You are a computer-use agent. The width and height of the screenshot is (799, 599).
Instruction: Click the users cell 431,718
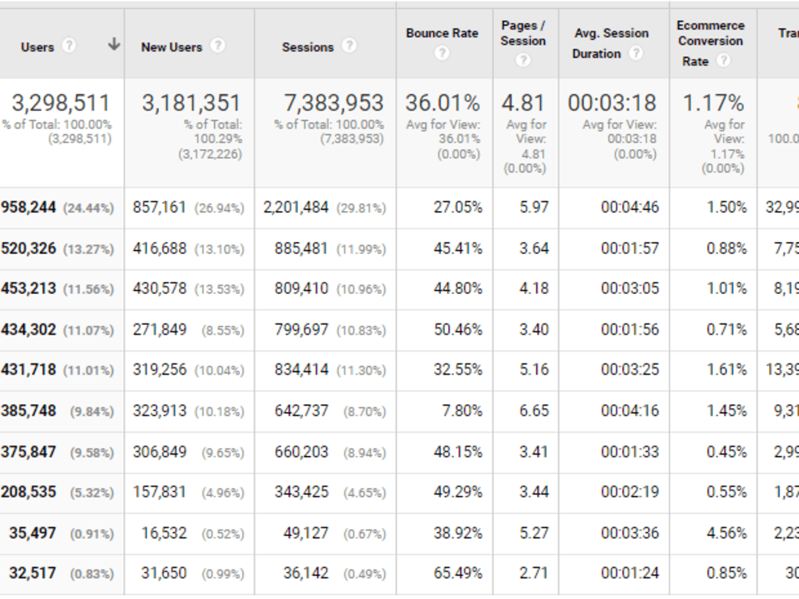point(29,369)
